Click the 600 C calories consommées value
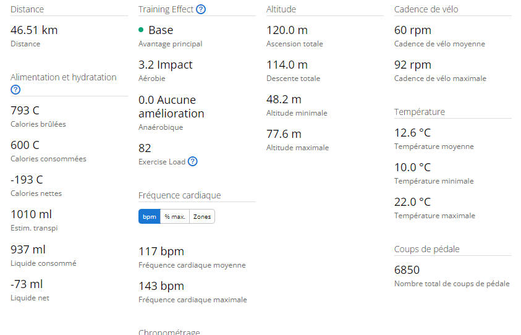 (25, 145)
